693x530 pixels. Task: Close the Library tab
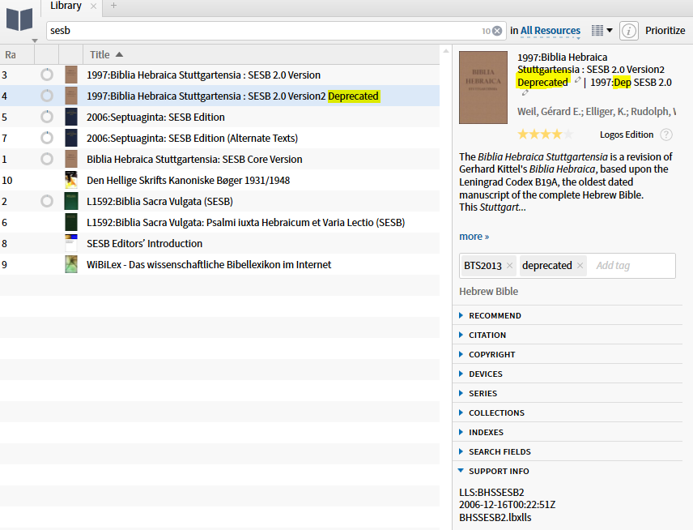(x=93, y=6)
